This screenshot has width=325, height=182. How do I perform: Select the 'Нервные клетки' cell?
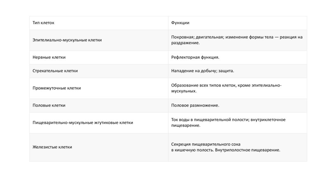tap(49, 57)
